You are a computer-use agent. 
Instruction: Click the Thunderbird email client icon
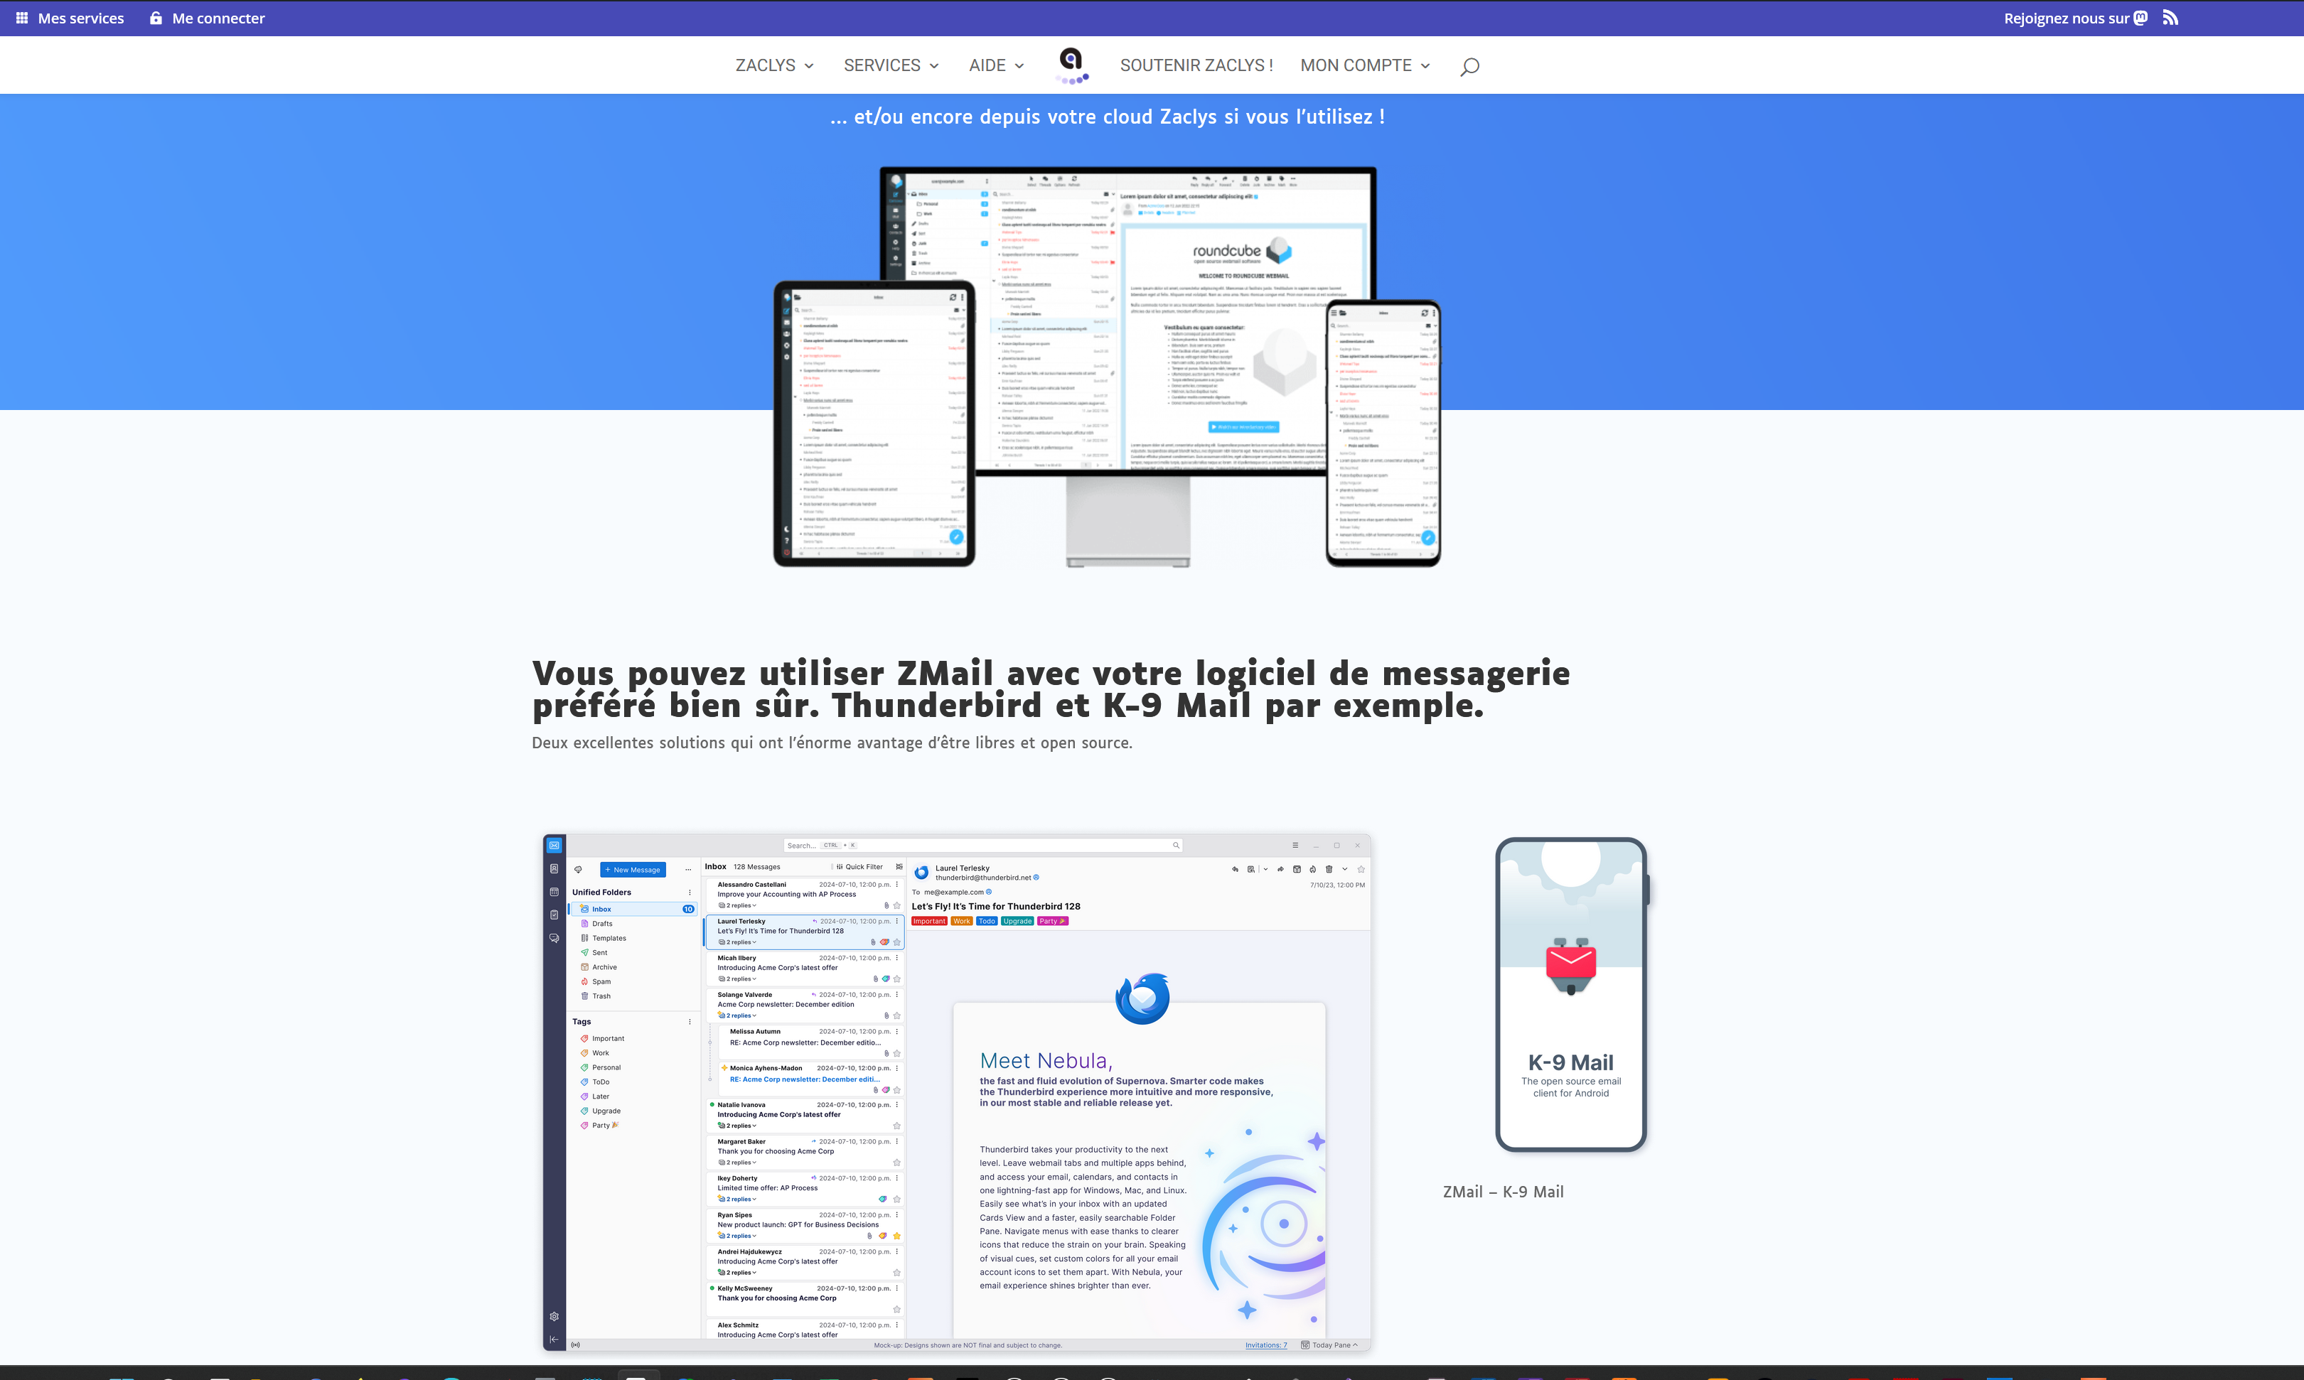click(1142, 991)
